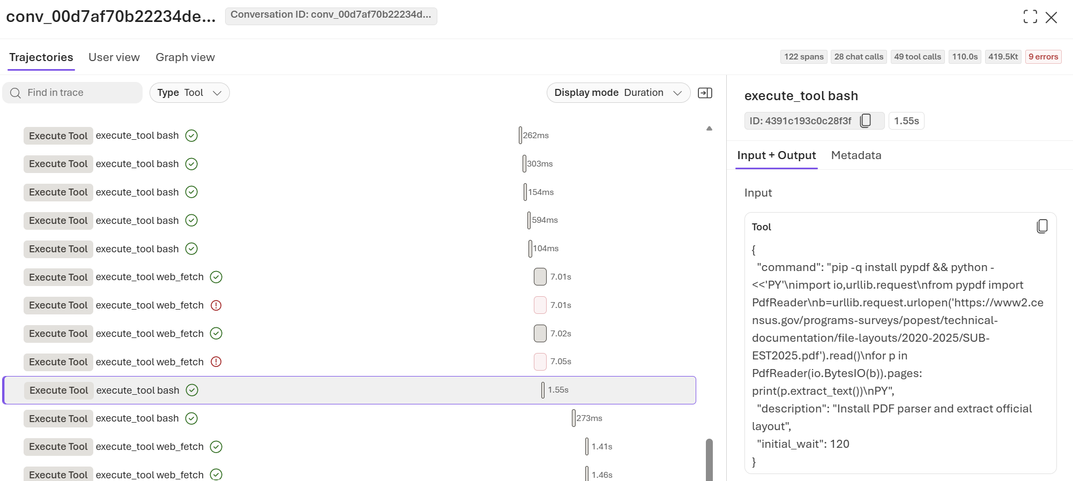
Task: Select the Input + Output tab
Action: (x=777, y=155)
